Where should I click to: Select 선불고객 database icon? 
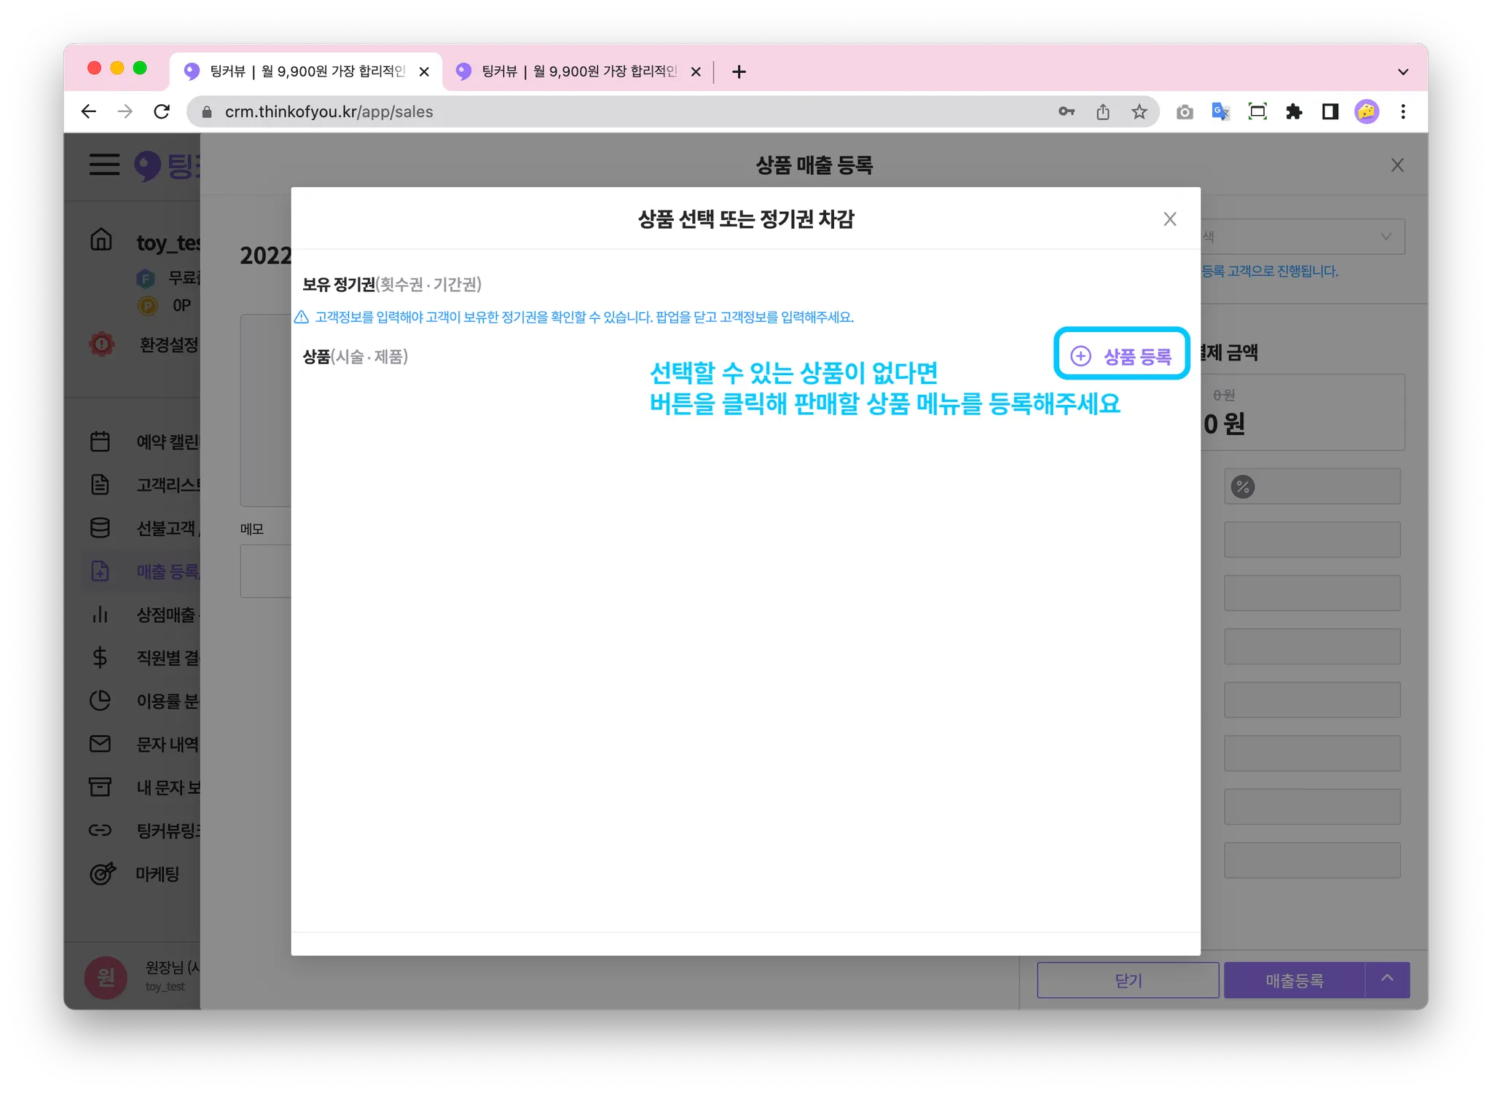tap(100, 528)
